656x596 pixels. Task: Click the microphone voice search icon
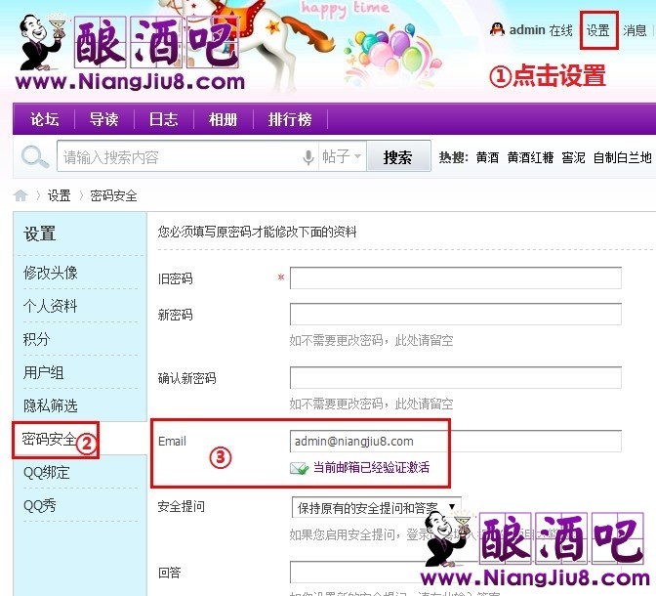pos(308,157)
